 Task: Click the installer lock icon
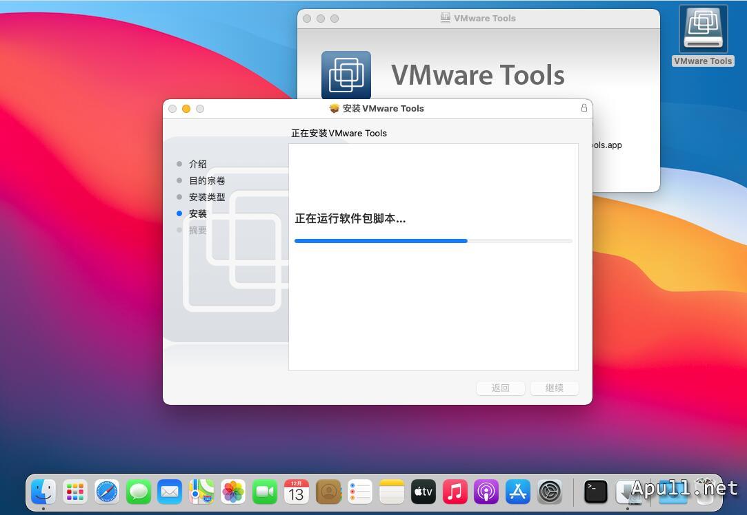click(584, 108)
